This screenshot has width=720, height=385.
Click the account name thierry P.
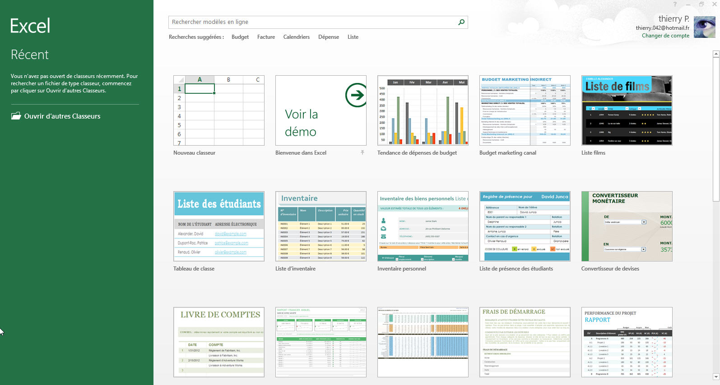674,18
